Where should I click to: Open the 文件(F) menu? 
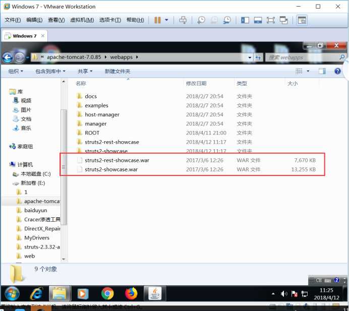click(13, 20)
